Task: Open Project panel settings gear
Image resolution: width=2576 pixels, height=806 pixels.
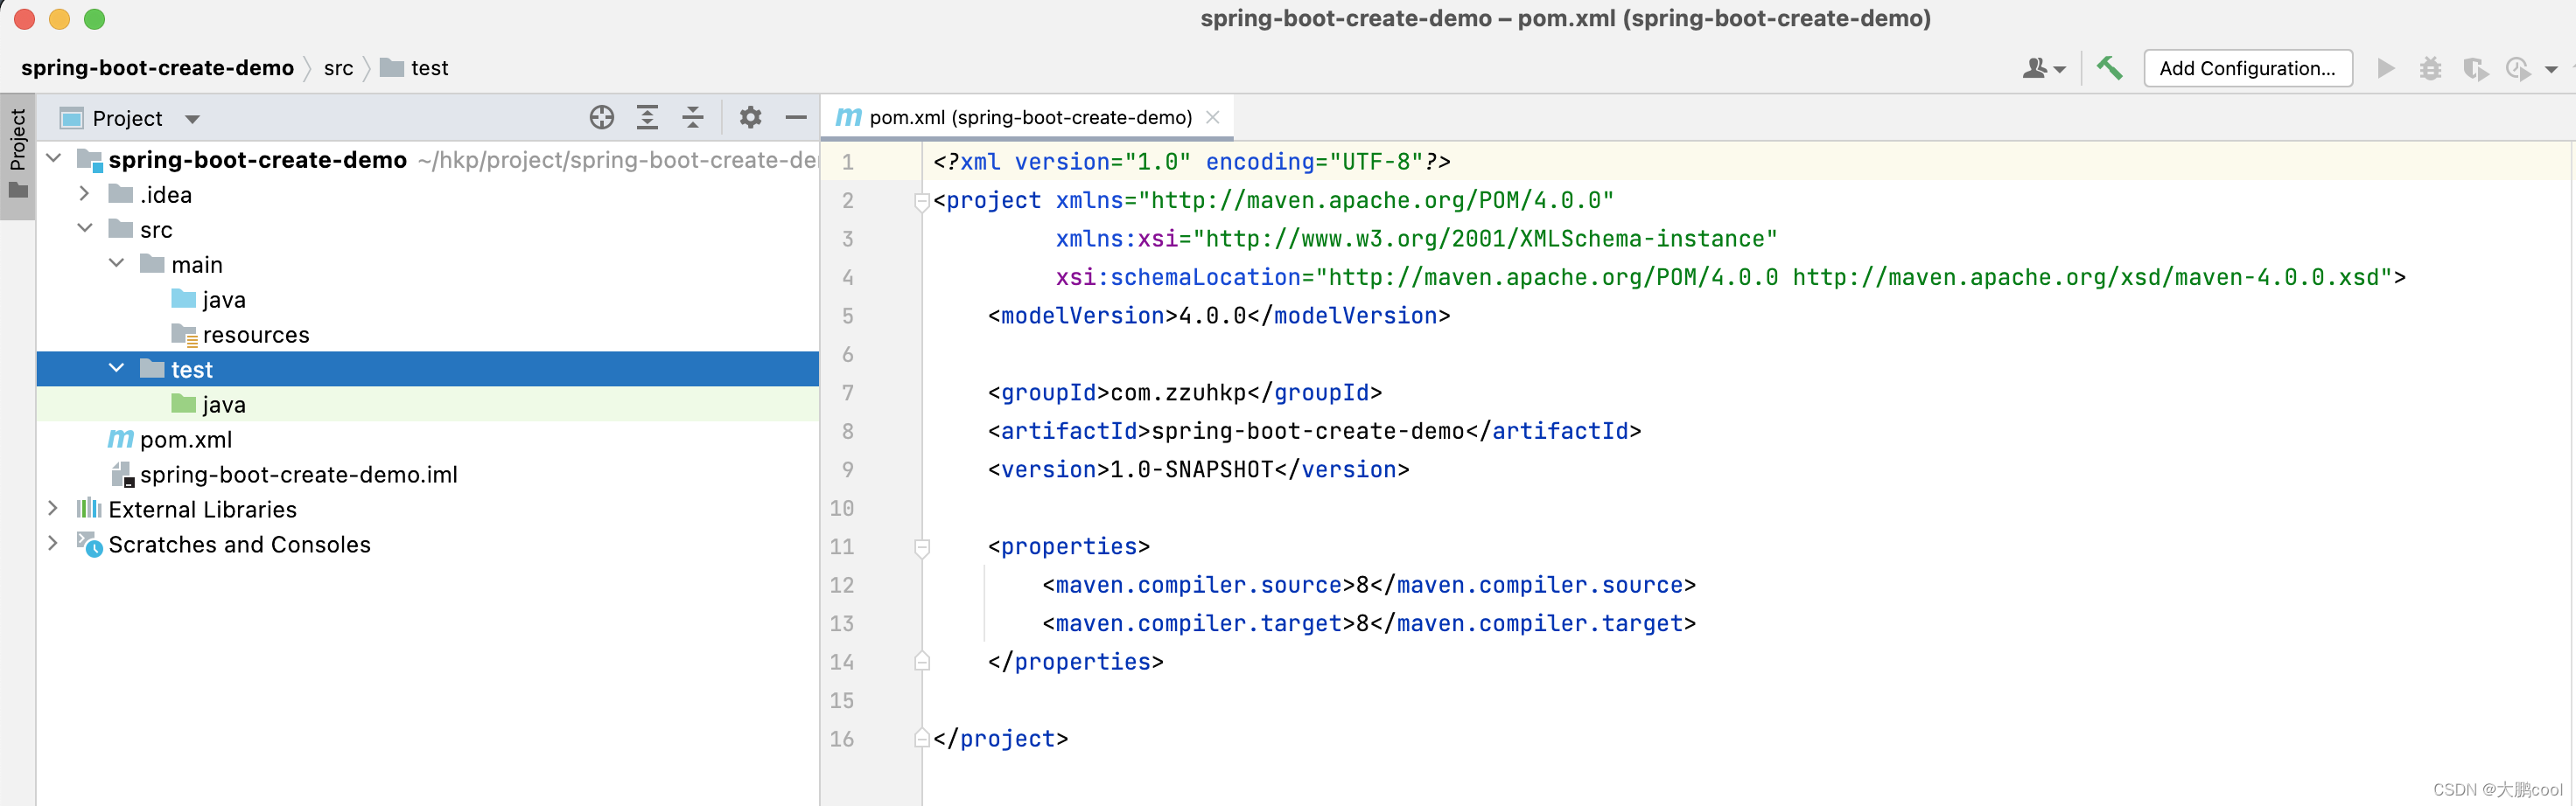Action: tap(750, 118)
